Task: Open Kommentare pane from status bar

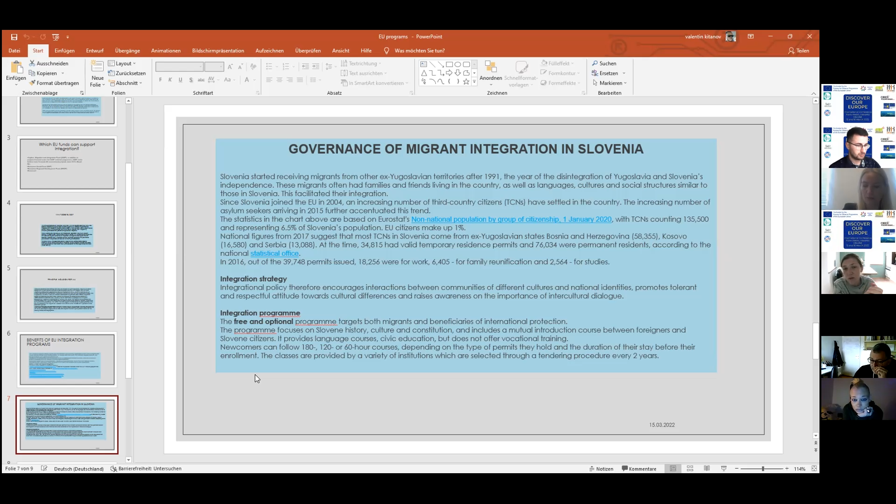Action: click(x=639, y=469)
